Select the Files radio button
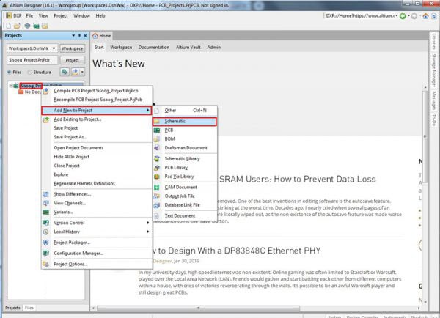440x318 pixels. [x=9, y=73]
